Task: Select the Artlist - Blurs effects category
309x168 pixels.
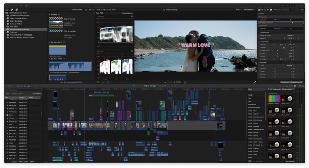Action: (x=253, y=111)
